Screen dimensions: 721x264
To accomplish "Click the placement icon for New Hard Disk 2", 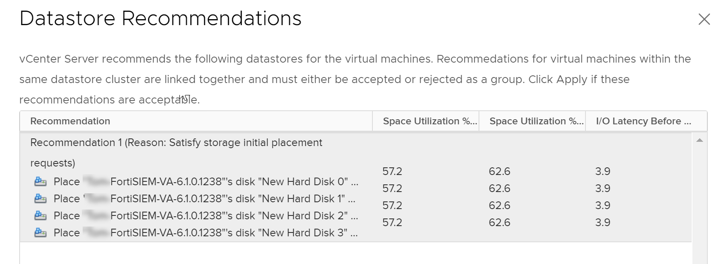I will pos(40,216).
